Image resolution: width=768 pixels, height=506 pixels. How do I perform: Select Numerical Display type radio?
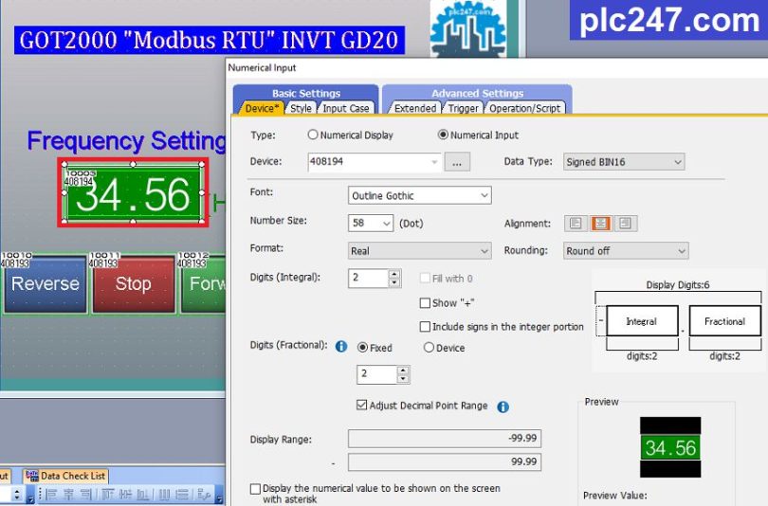[313, 135]
